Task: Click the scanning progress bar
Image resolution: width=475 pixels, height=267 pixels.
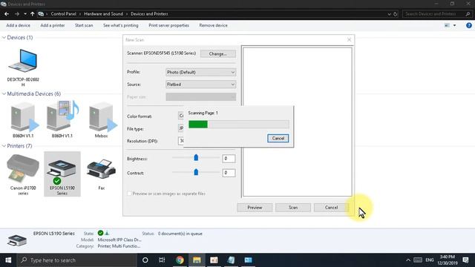Action: click(238, 124)
